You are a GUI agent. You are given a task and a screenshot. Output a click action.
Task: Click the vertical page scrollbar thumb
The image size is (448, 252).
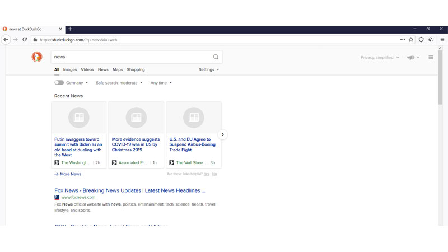pos(440,77)
